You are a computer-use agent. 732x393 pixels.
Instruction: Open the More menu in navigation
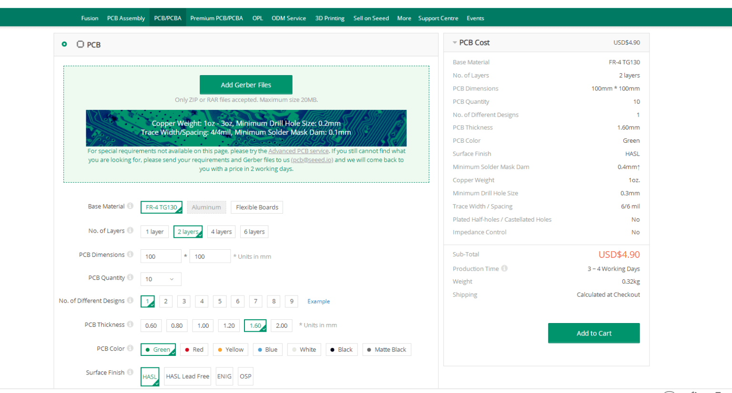click(x=404, y=18)
